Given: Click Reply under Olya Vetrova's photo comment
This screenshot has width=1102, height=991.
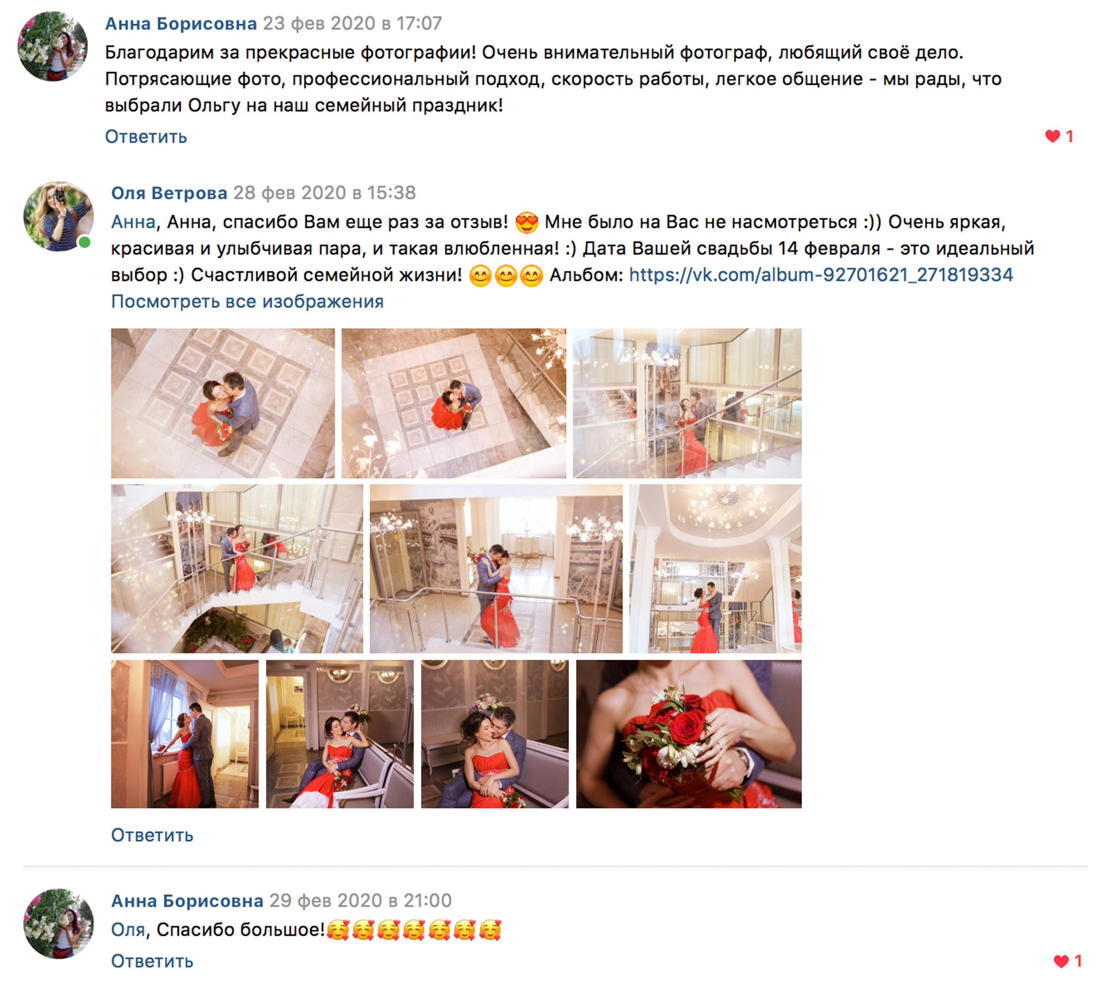Looking at the screenshot, I should coord(152,835).
